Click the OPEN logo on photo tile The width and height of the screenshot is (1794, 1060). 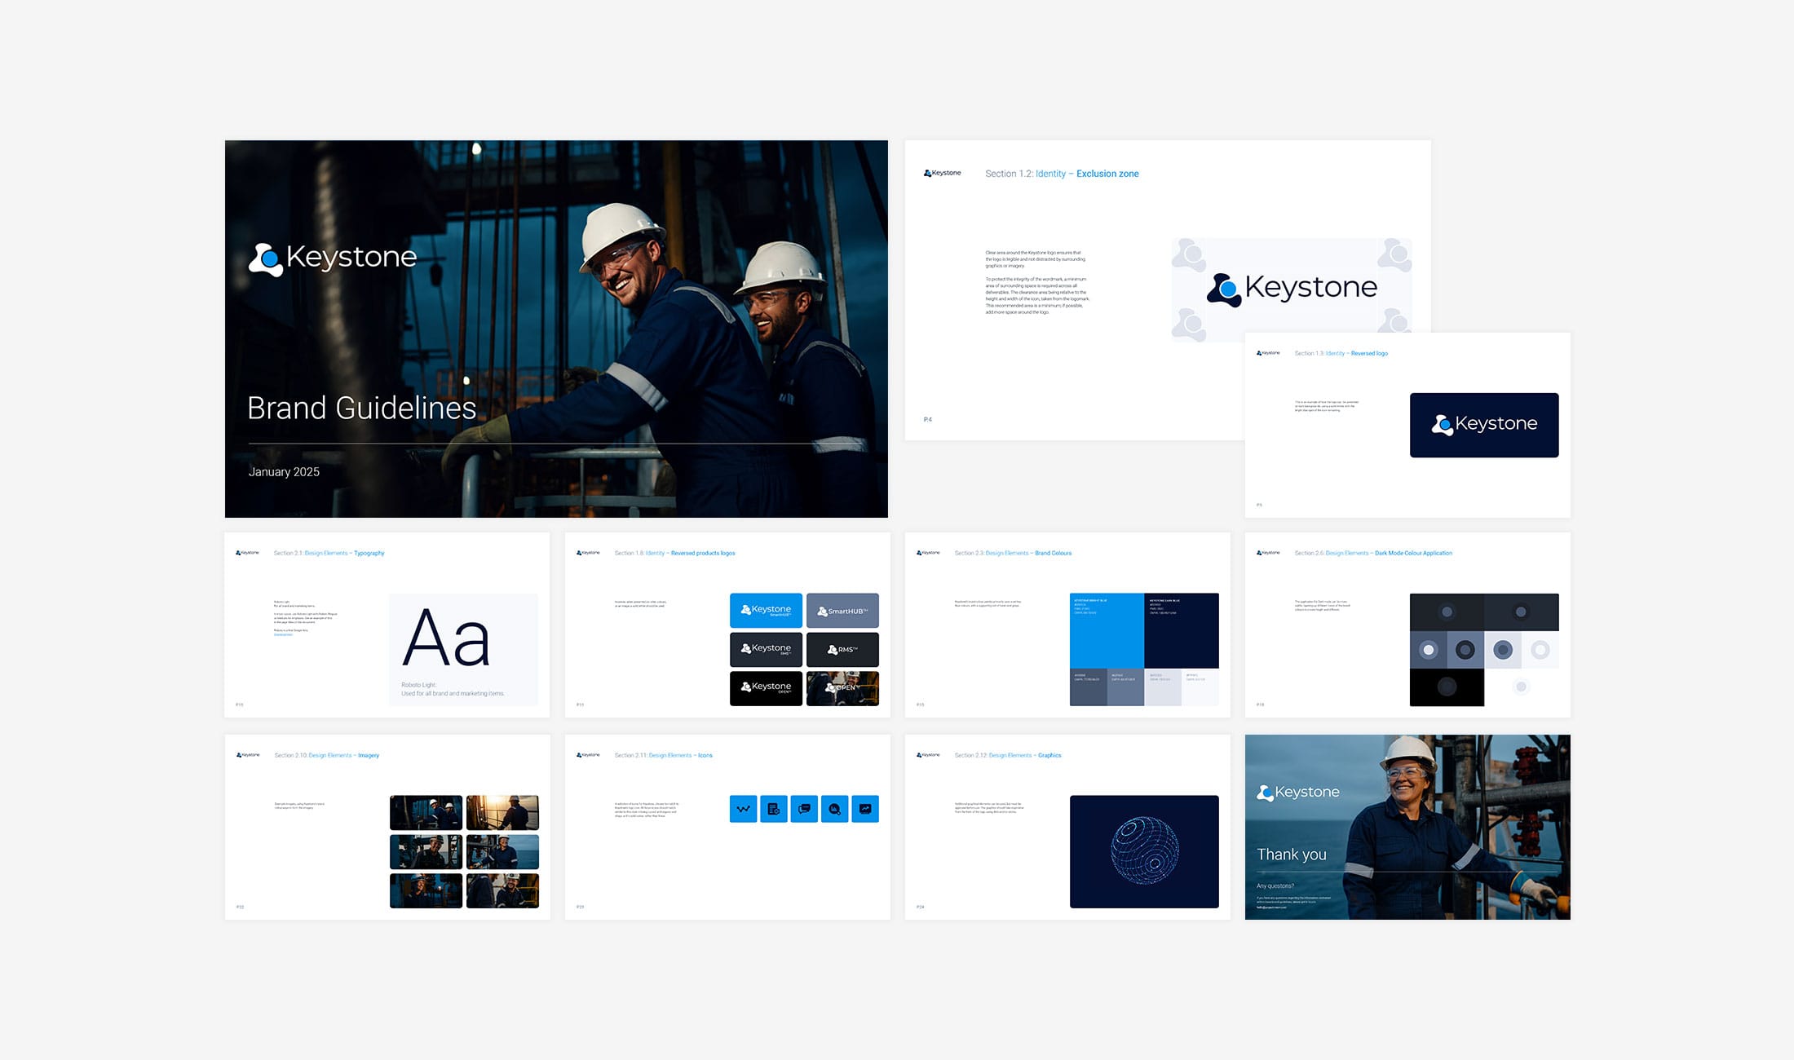click(x=842, y=688)
